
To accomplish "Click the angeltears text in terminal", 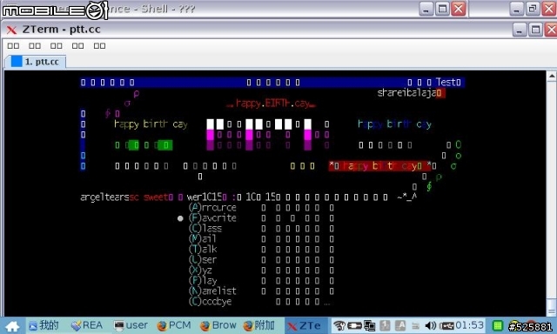I will [104, 197].
